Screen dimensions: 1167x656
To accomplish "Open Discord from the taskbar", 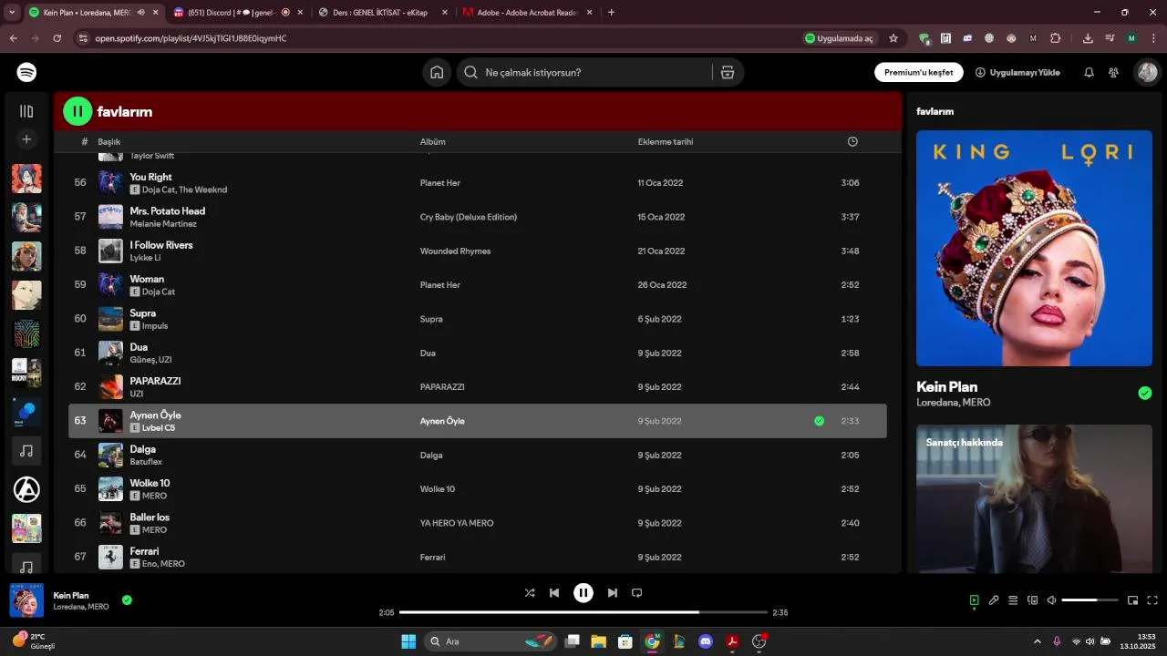I will click(705, 641).
